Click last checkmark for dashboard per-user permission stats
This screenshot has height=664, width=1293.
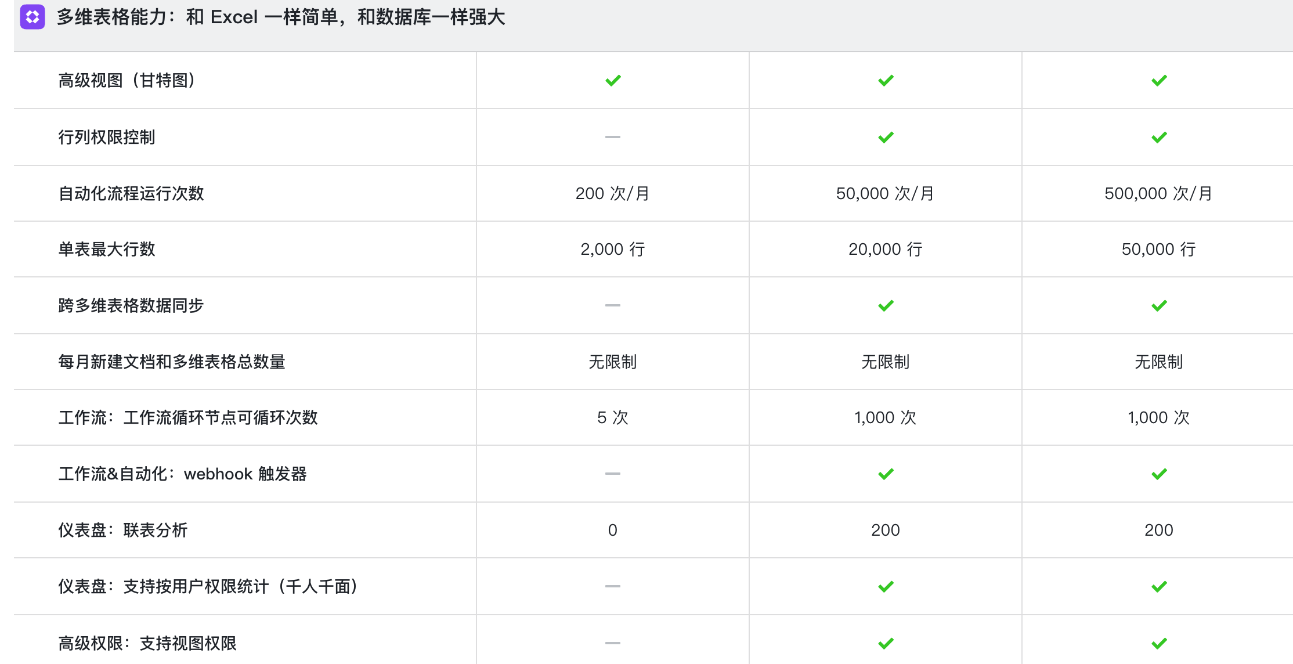tap(1159, 587)
